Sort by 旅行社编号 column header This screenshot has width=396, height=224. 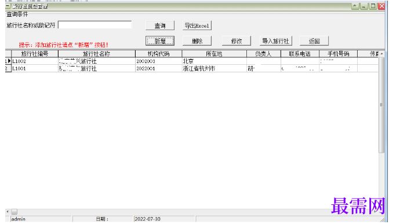tap(35, 54)
